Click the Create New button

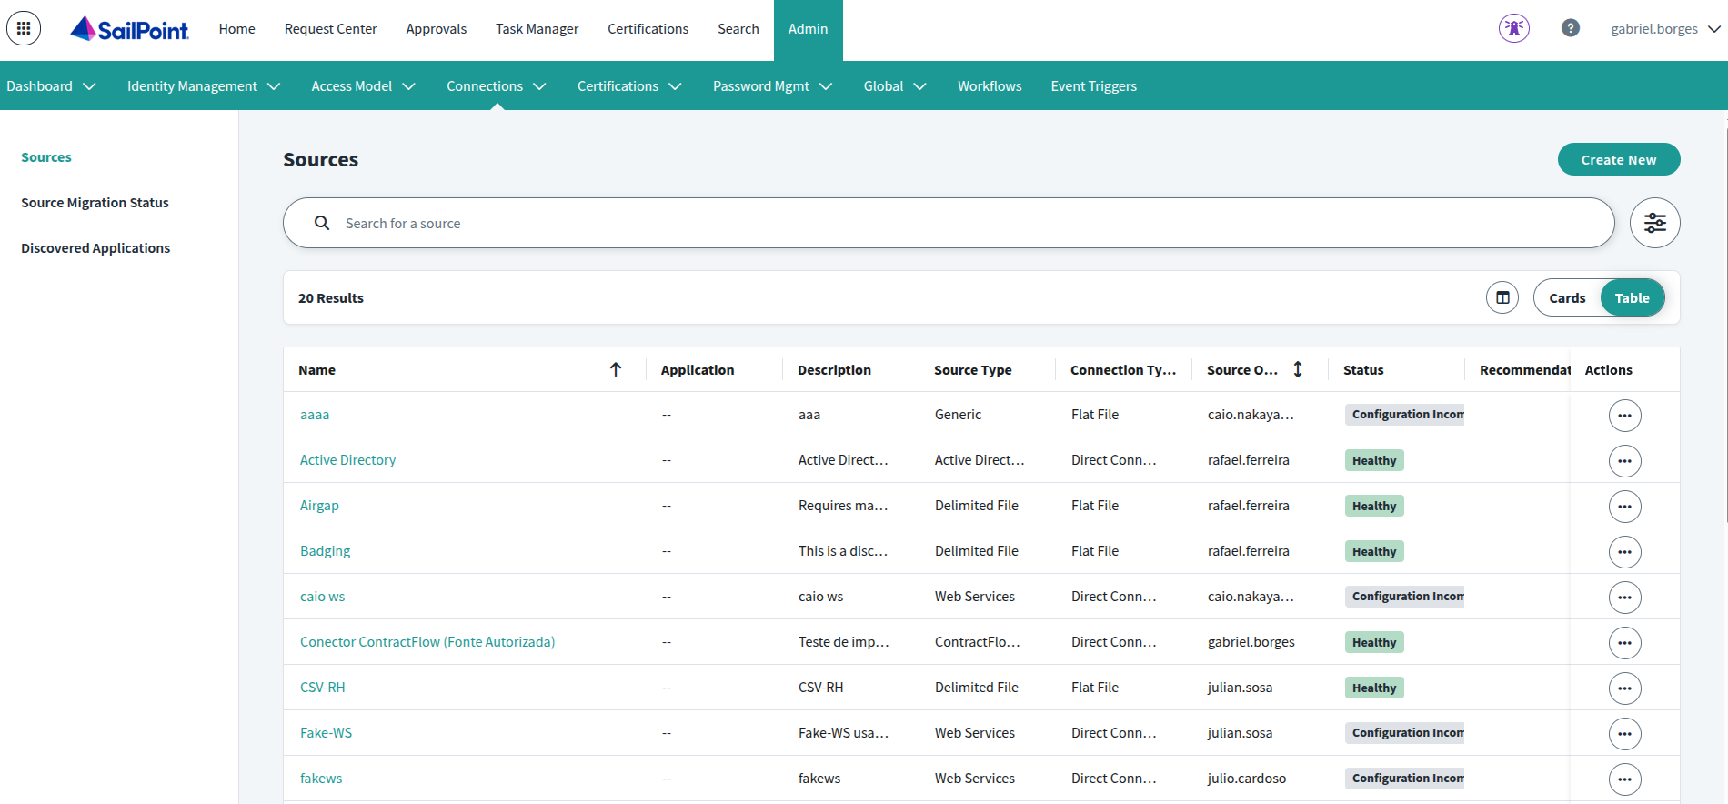(x=1618, y=160)
